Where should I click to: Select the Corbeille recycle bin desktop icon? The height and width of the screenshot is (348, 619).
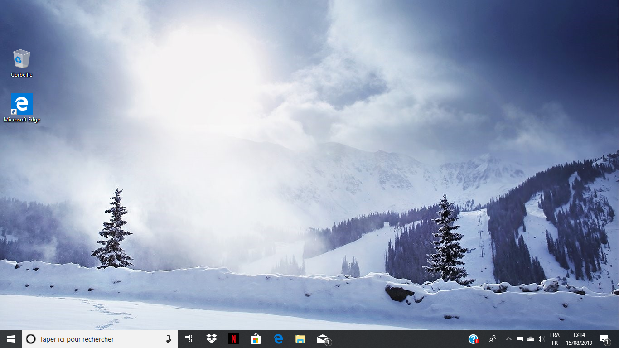click(21, 63)
